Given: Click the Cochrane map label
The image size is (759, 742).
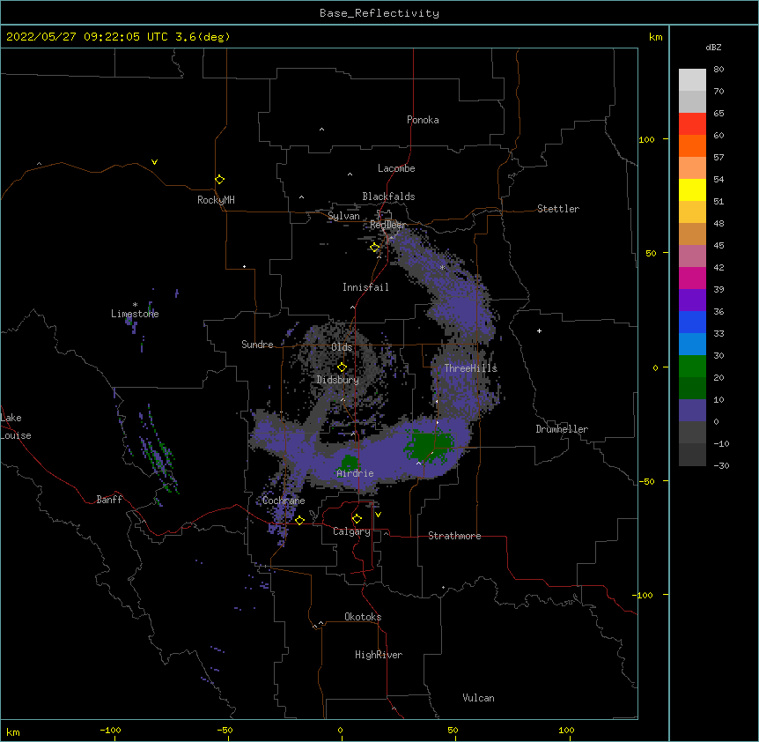Looking at the screenshot, I should (x=284, y=501).
